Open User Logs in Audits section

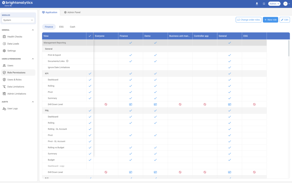[12, 109]
